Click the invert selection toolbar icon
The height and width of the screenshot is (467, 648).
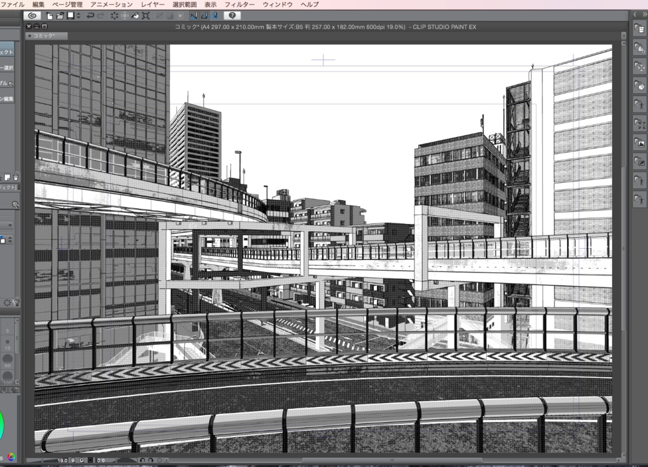point(170,16)
